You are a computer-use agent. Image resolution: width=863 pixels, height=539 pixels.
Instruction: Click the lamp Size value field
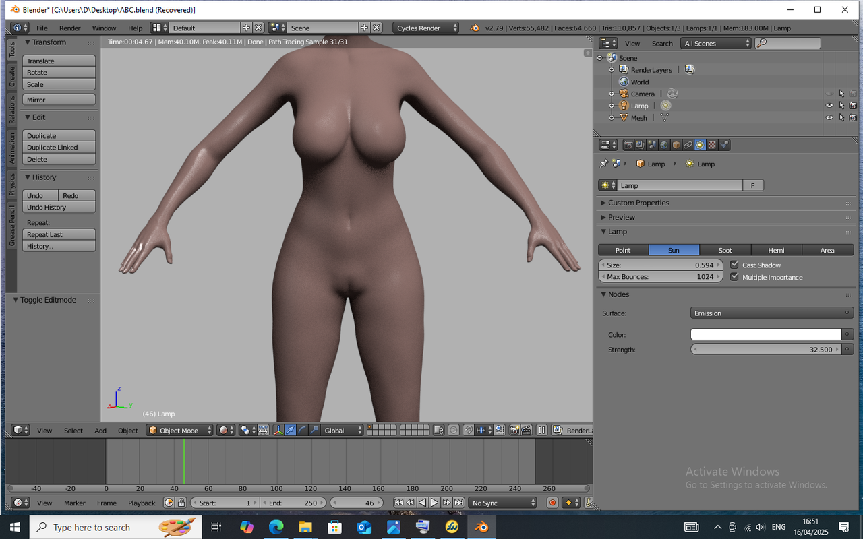coord(661,265)
